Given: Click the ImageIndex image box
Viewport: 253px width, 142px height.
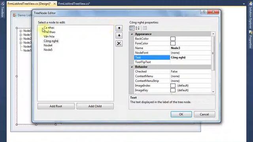Looking at the screenshot, I should pyautogui.click(x=173, y=86).
